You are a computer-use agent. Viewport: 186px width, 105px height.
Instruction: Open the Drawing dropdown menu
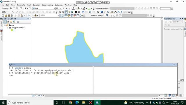point(6,8)
